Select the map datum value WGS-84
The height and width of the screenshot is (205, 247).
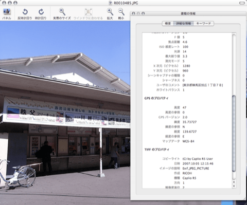188,141
